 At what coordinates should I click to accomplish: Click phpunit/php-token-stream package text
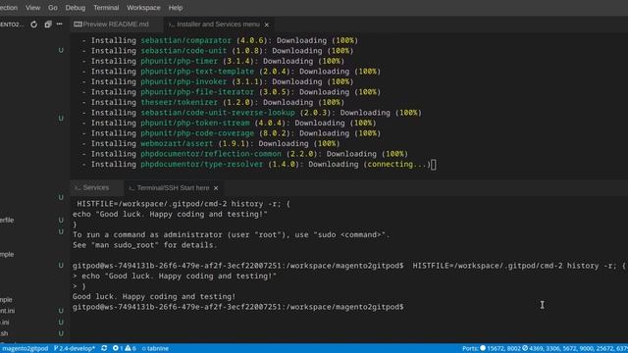[195, 123]
